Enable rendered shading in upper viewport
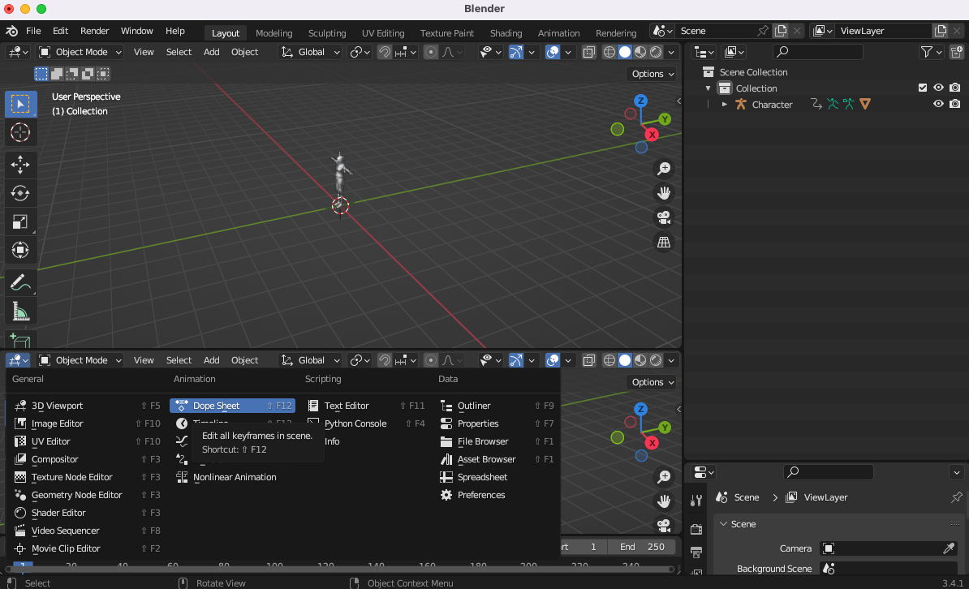969x589 pixels. (656, 52)
